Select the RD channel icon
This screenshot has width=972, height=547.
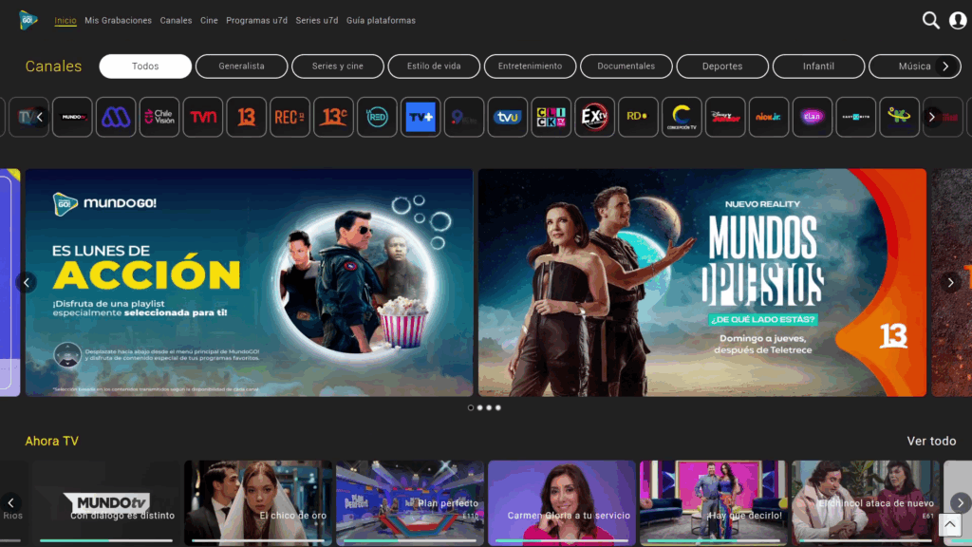point(638,117)
